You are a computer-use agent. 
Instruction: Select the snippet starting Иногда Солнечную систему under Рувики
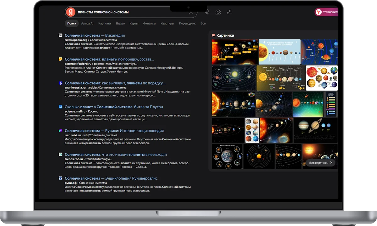tap(128, 141)
